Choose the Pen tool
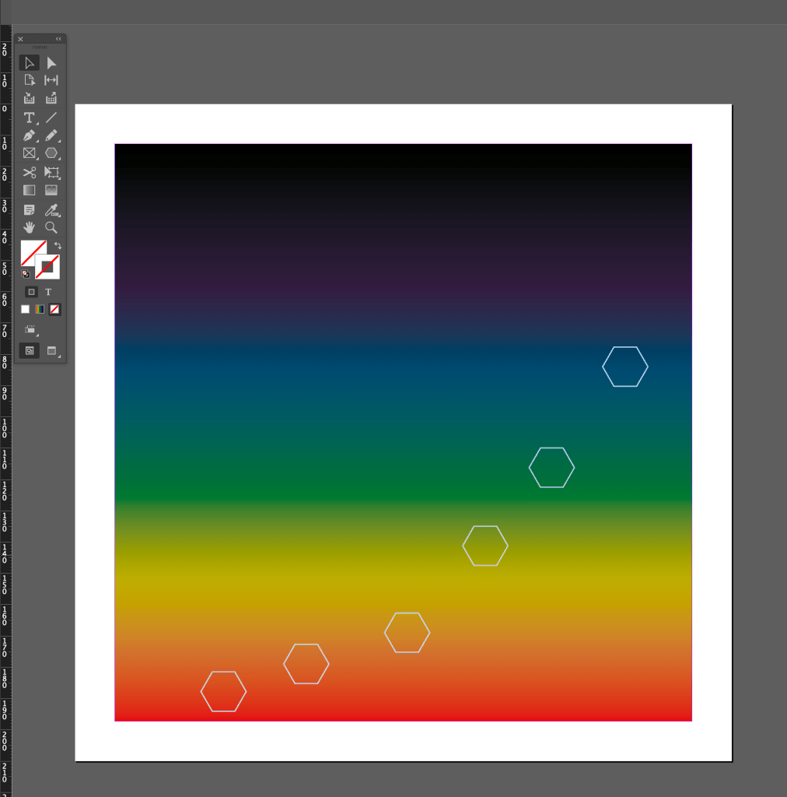 (x=30, y=135)
